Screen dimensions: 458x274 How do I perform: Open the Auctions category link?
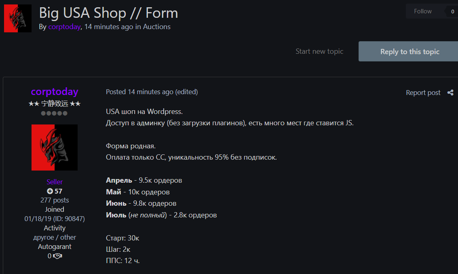156,27
